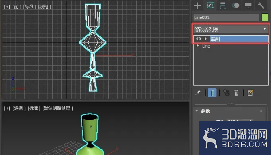Expand the Line entry in stack
The image size is (271, 155).
[198, 46]
